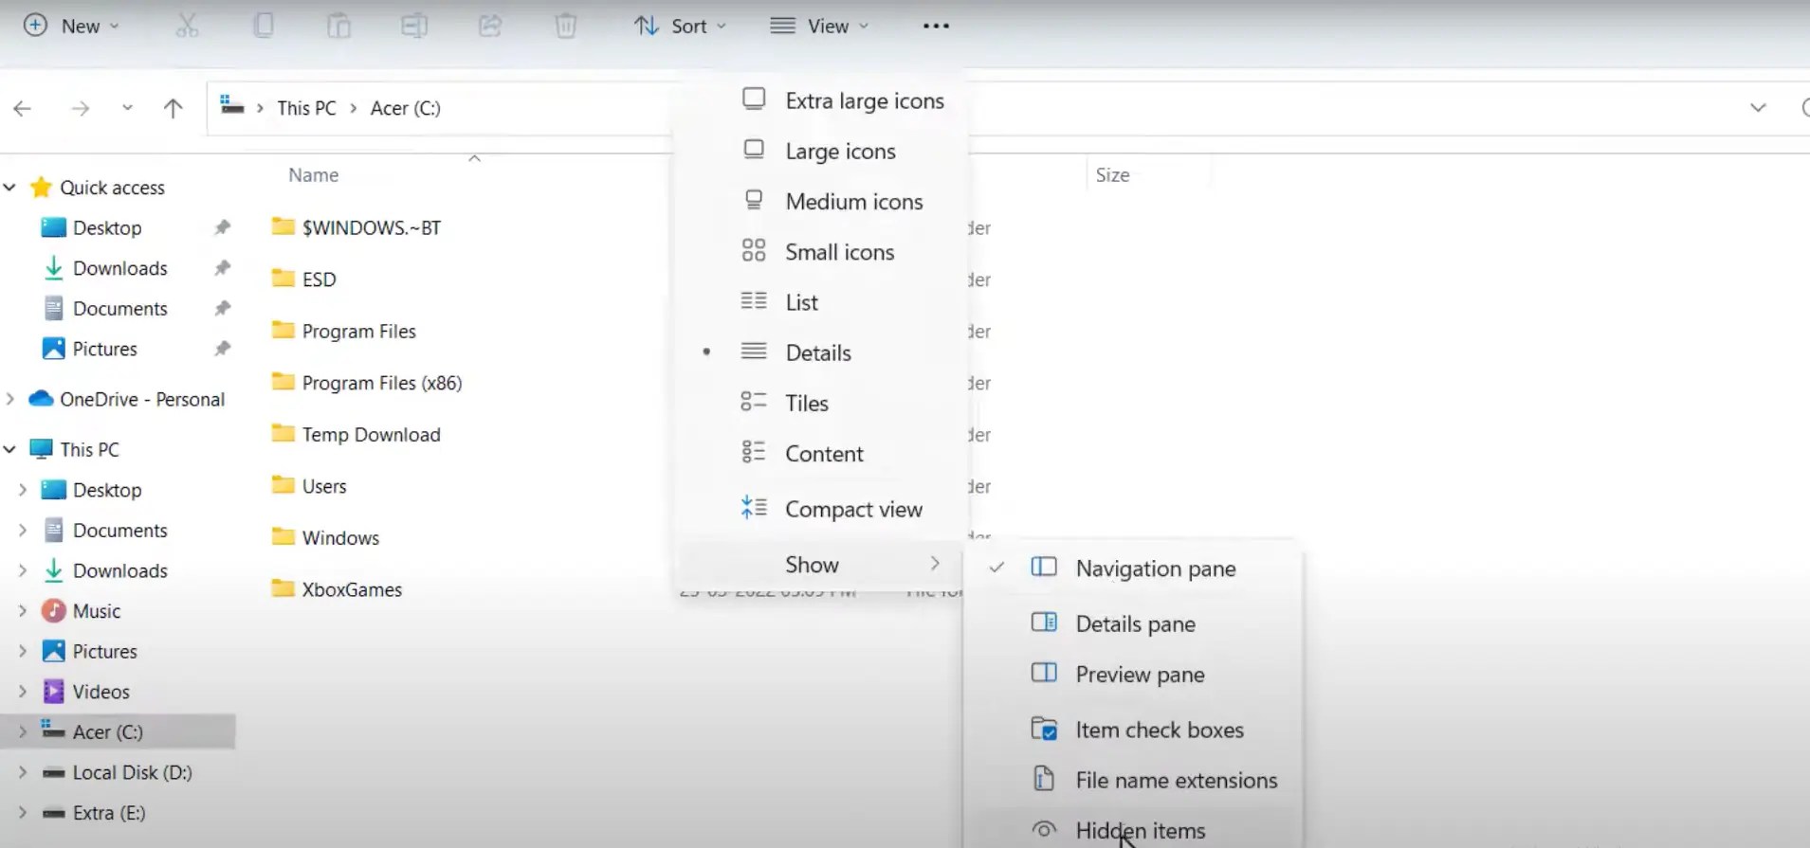
Task: Select the ESD folder
Action: coord(304,279)
